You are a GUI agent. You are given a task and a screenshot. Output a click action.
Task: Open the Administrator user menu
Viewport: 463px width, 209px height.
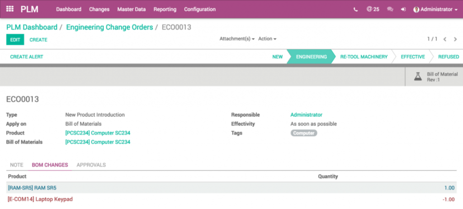pos(435,9)
